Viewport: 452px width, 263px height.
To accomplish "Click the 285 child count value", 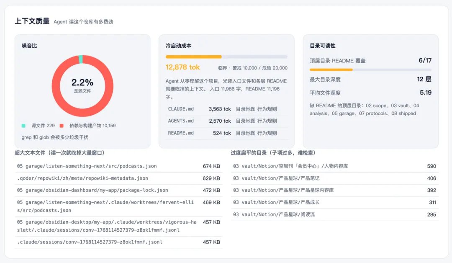I will (x=431, y=215).
